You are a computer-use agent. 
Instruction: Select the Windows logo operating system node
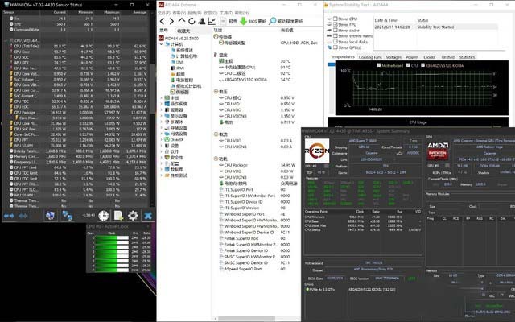[167, 104]
